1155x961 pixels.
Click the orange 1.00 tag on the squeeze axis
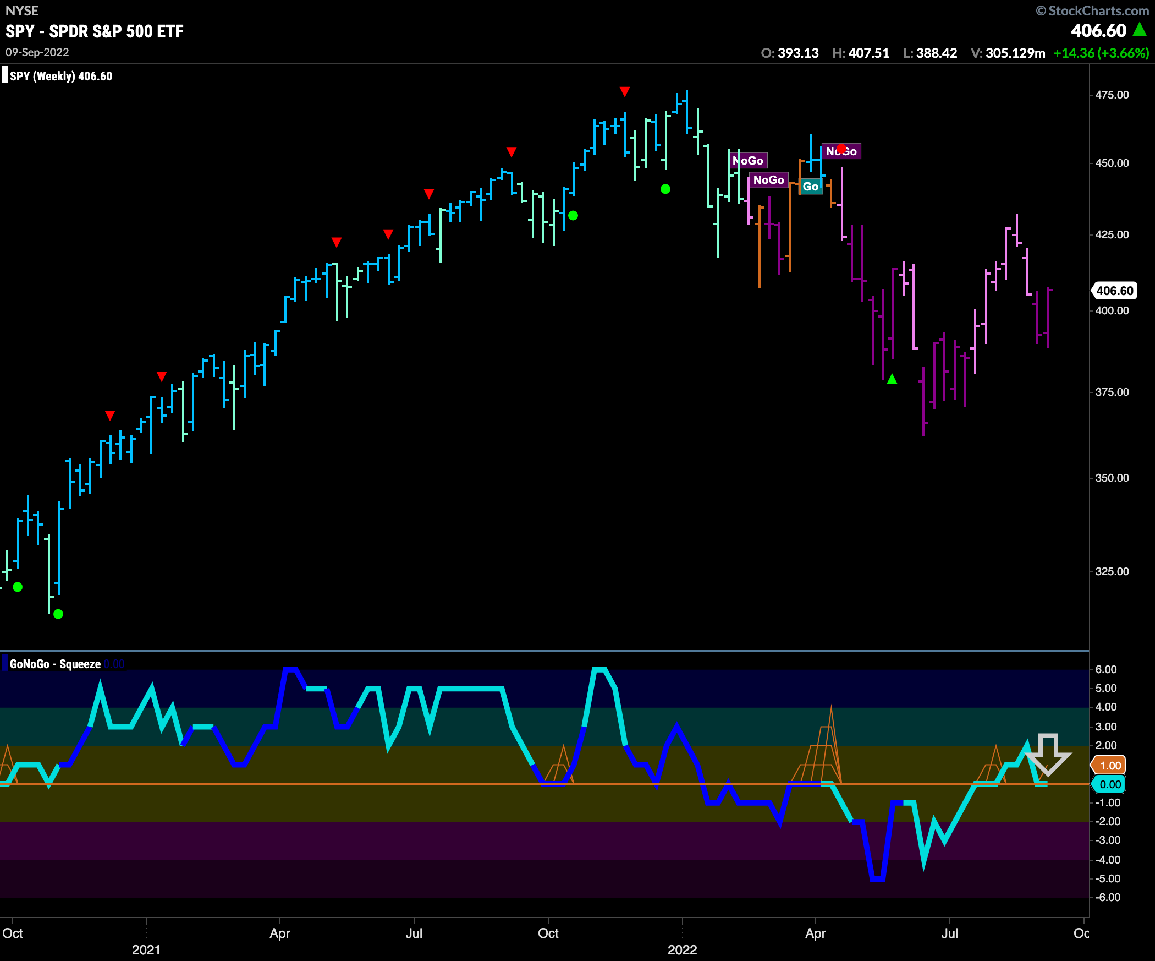coord(1109,766)
